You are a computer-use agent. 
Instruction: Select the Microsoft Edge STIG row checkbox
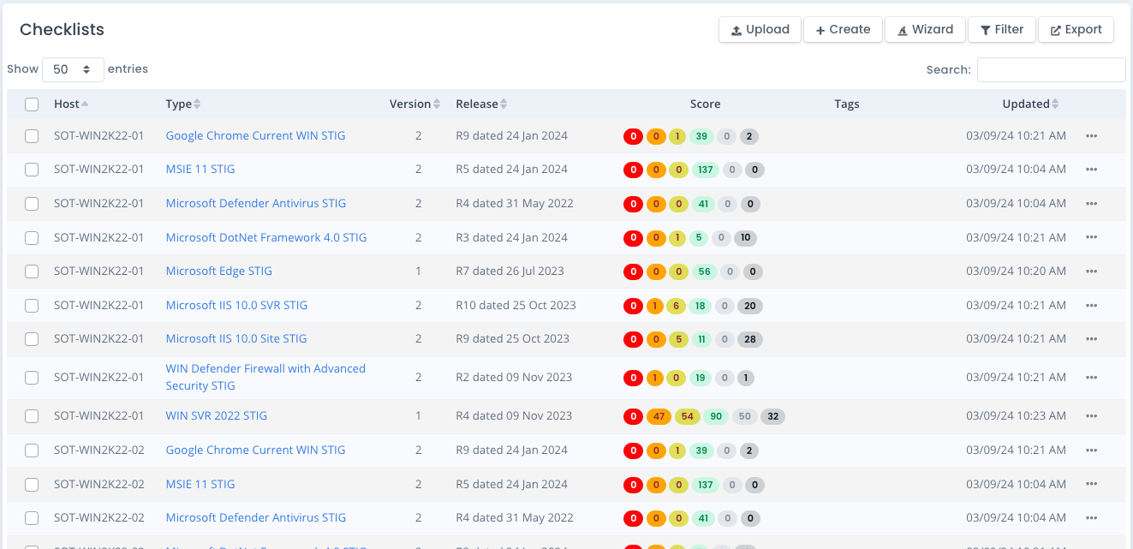(x=32, y=272)
